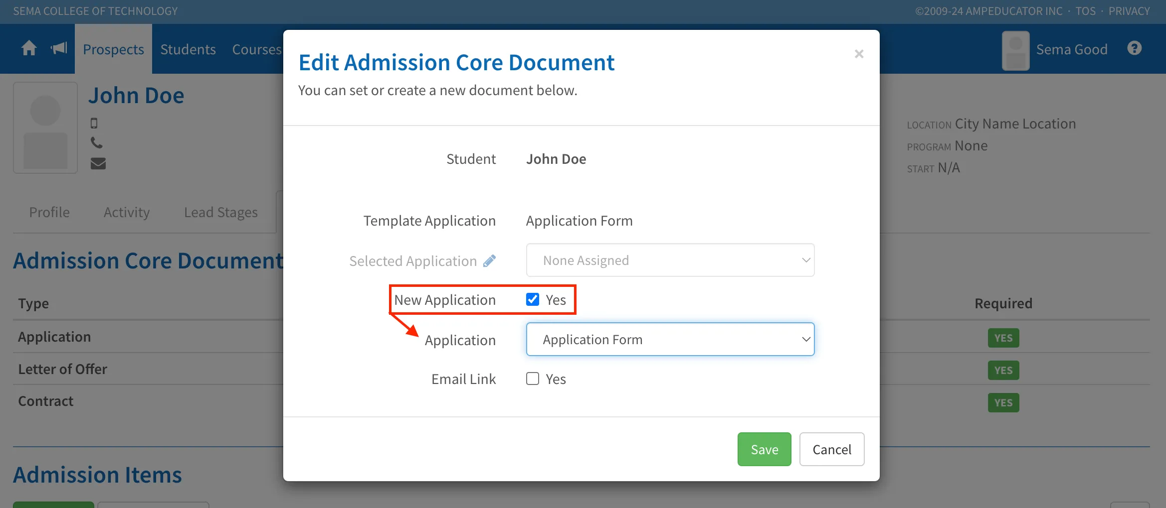Cancel the edit dialog

[832, 449]
